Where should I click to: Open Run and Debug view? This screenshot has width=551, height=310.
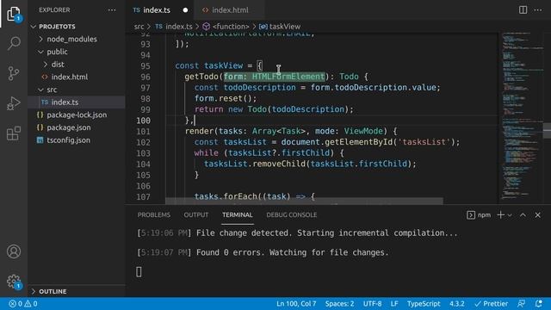point(14,103)
